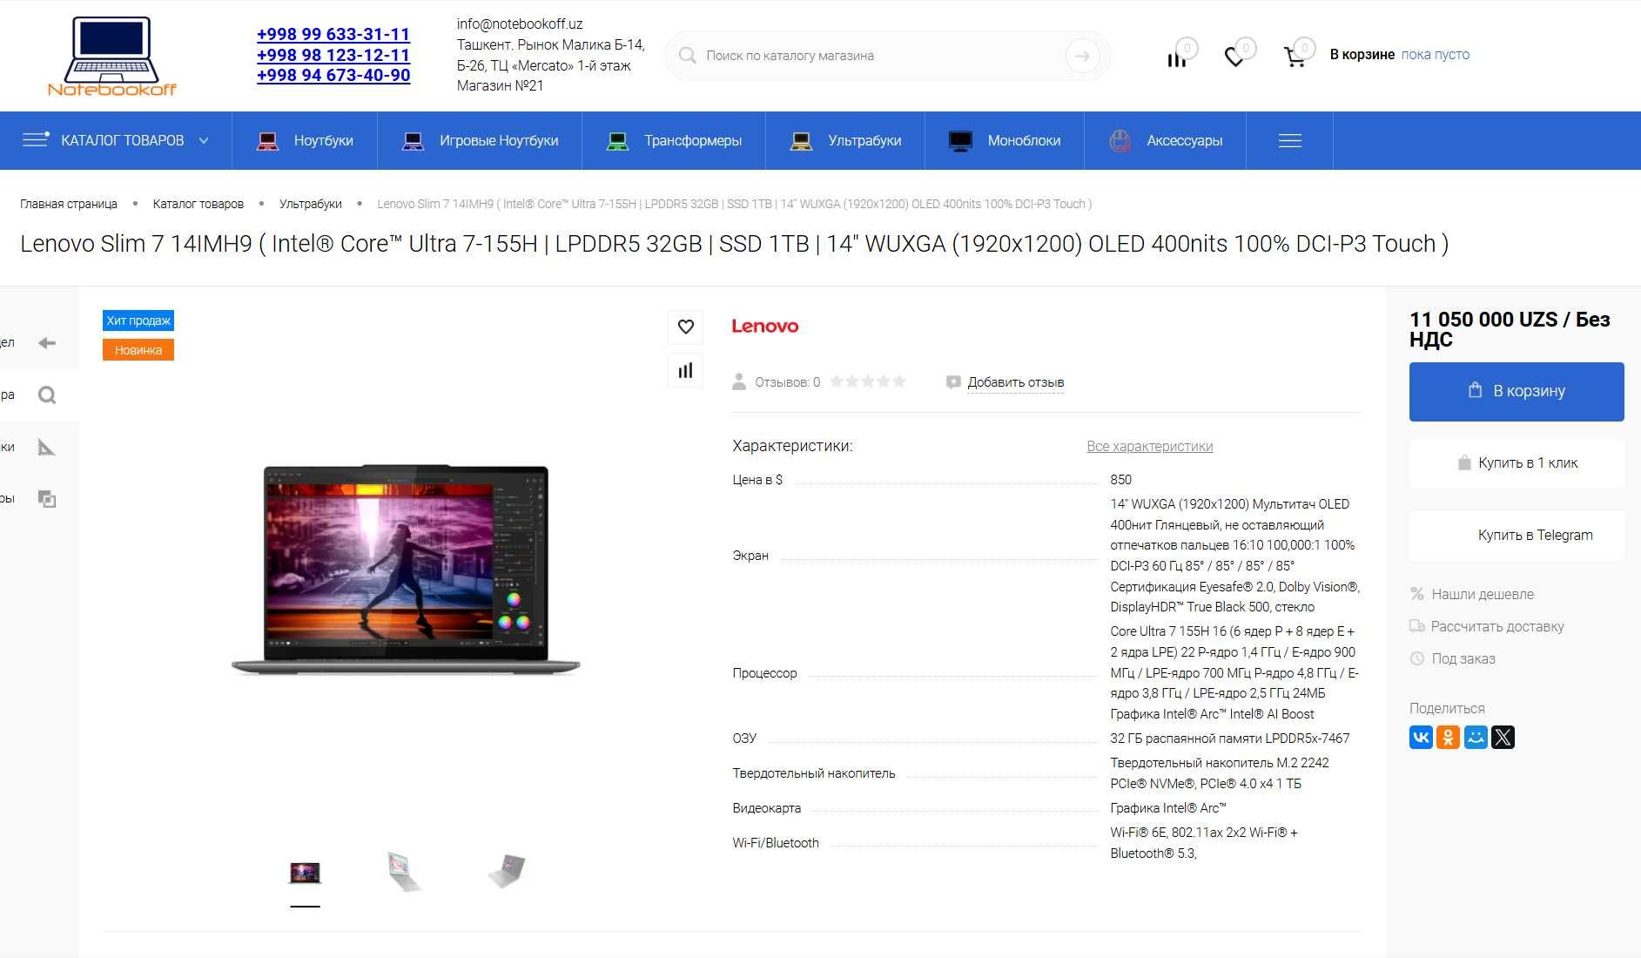Open the Аксессуары category
The width and height of the screenshot is (1641, 958).
[1165, 140]
